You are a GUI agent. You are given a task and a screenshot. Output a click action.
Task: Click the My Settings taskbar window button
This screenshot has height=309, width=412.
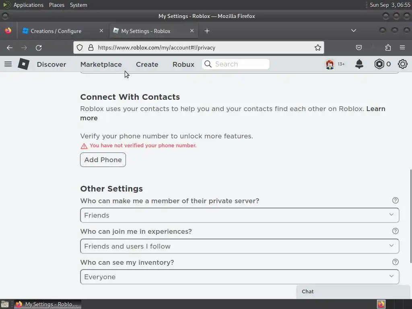(x=47, y=304)
